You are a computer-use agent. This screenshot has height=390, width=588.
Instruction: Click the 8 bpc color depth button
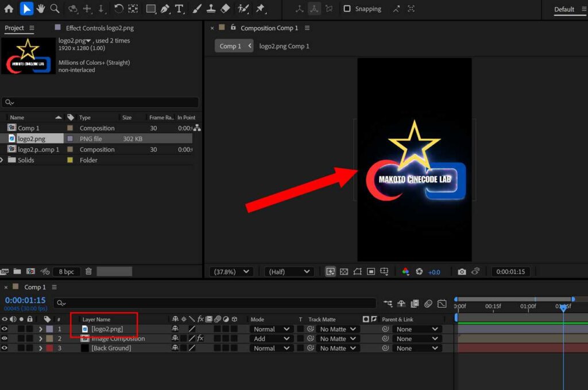66,272
